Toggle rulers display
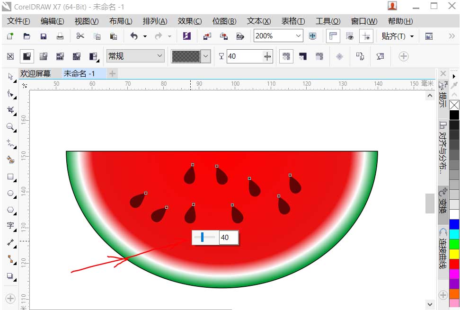 pos(333,36)
